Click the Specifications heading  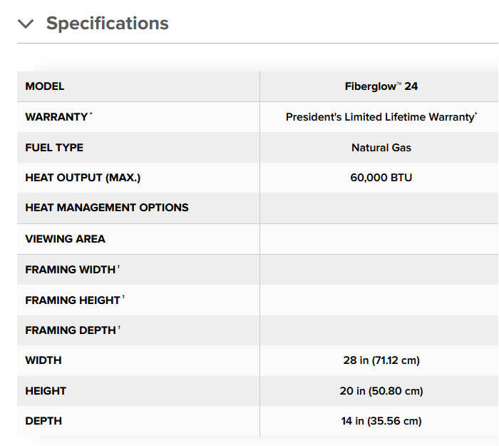(107, 24)
